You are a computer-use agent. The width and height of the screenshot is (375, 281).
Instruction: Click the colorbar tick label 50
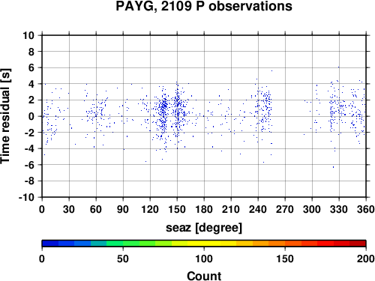pyautogui.click(x=123, y=259)
